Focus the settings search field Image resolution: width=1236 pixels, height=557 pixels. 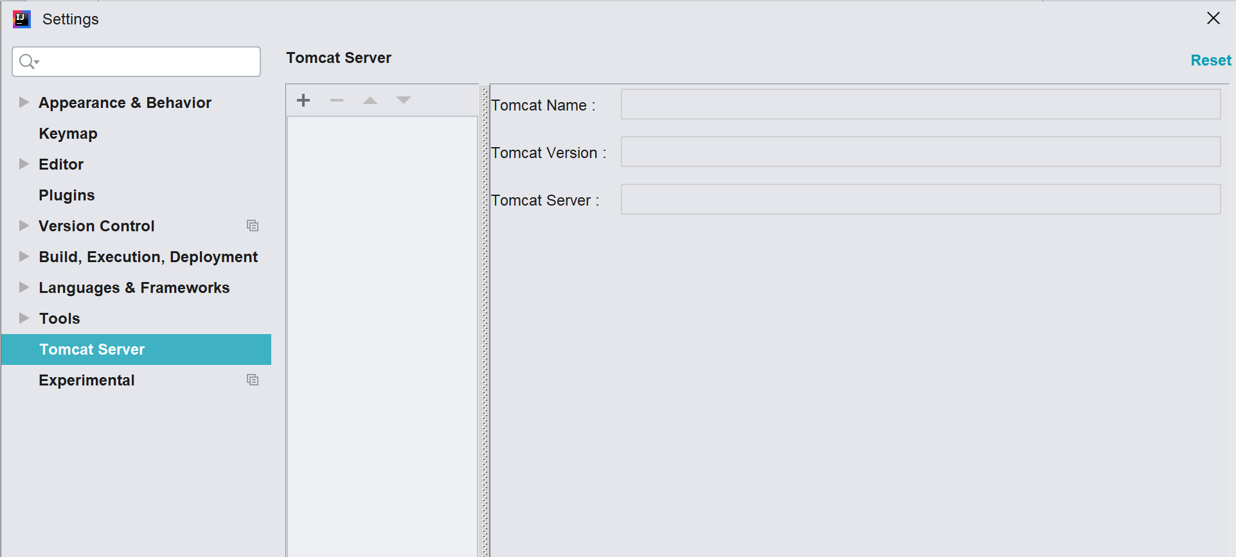point(136,62)
